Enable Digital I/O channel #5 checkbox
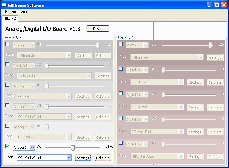This screenshot has height=168, width=229. [121, 143]
